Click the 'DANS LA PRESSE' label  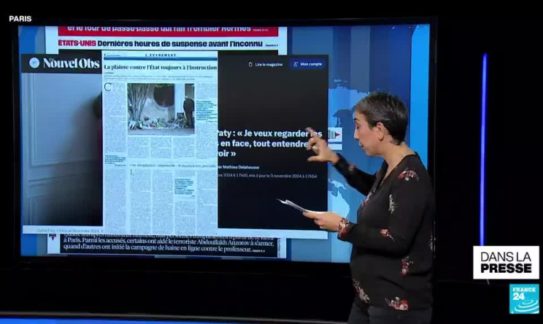506,262
